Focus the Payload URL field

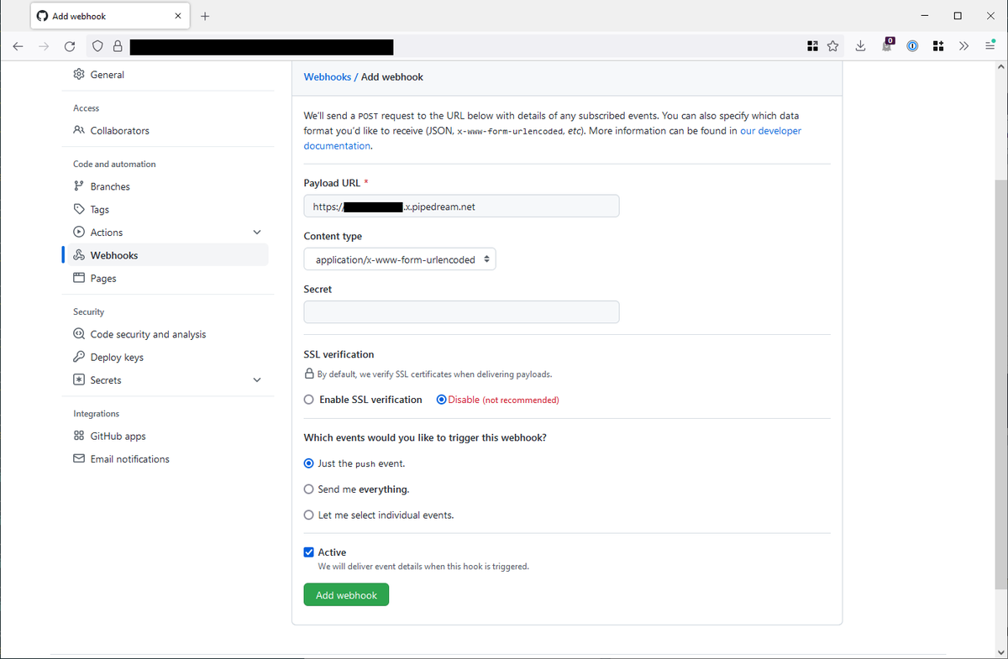click(x=461, y=207)
